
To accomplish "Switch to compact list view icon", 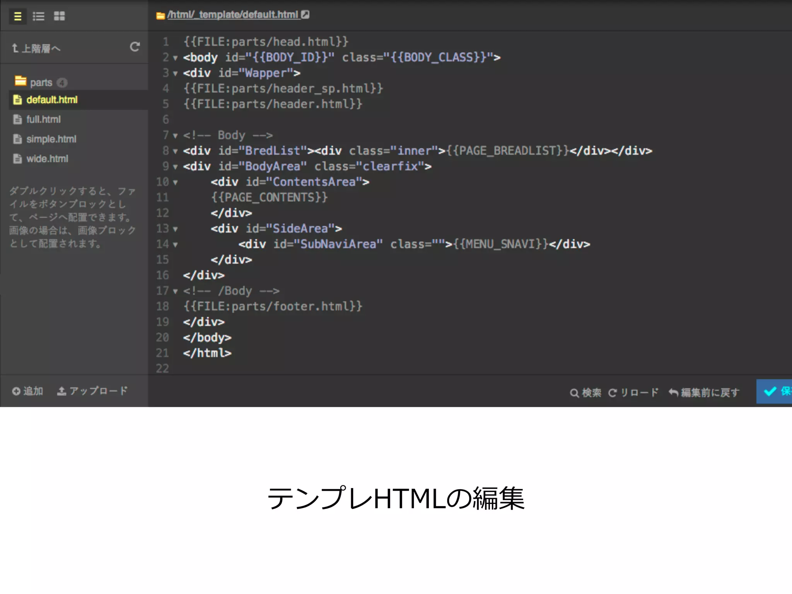I will pyautogui.click(x=17, y=16).
